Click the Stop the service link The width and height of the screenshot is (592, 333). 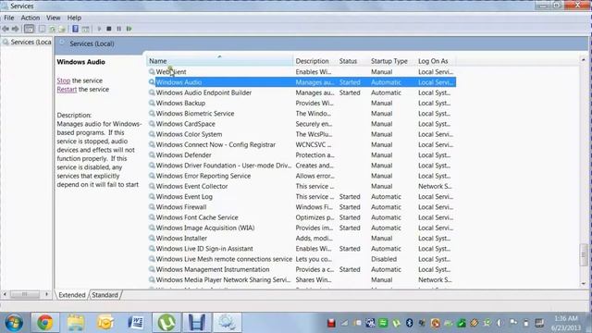[64, 80]
